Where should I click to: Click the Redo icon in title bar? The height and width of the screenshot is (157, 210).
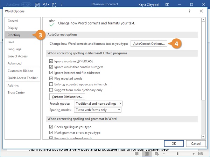[54, 5]
